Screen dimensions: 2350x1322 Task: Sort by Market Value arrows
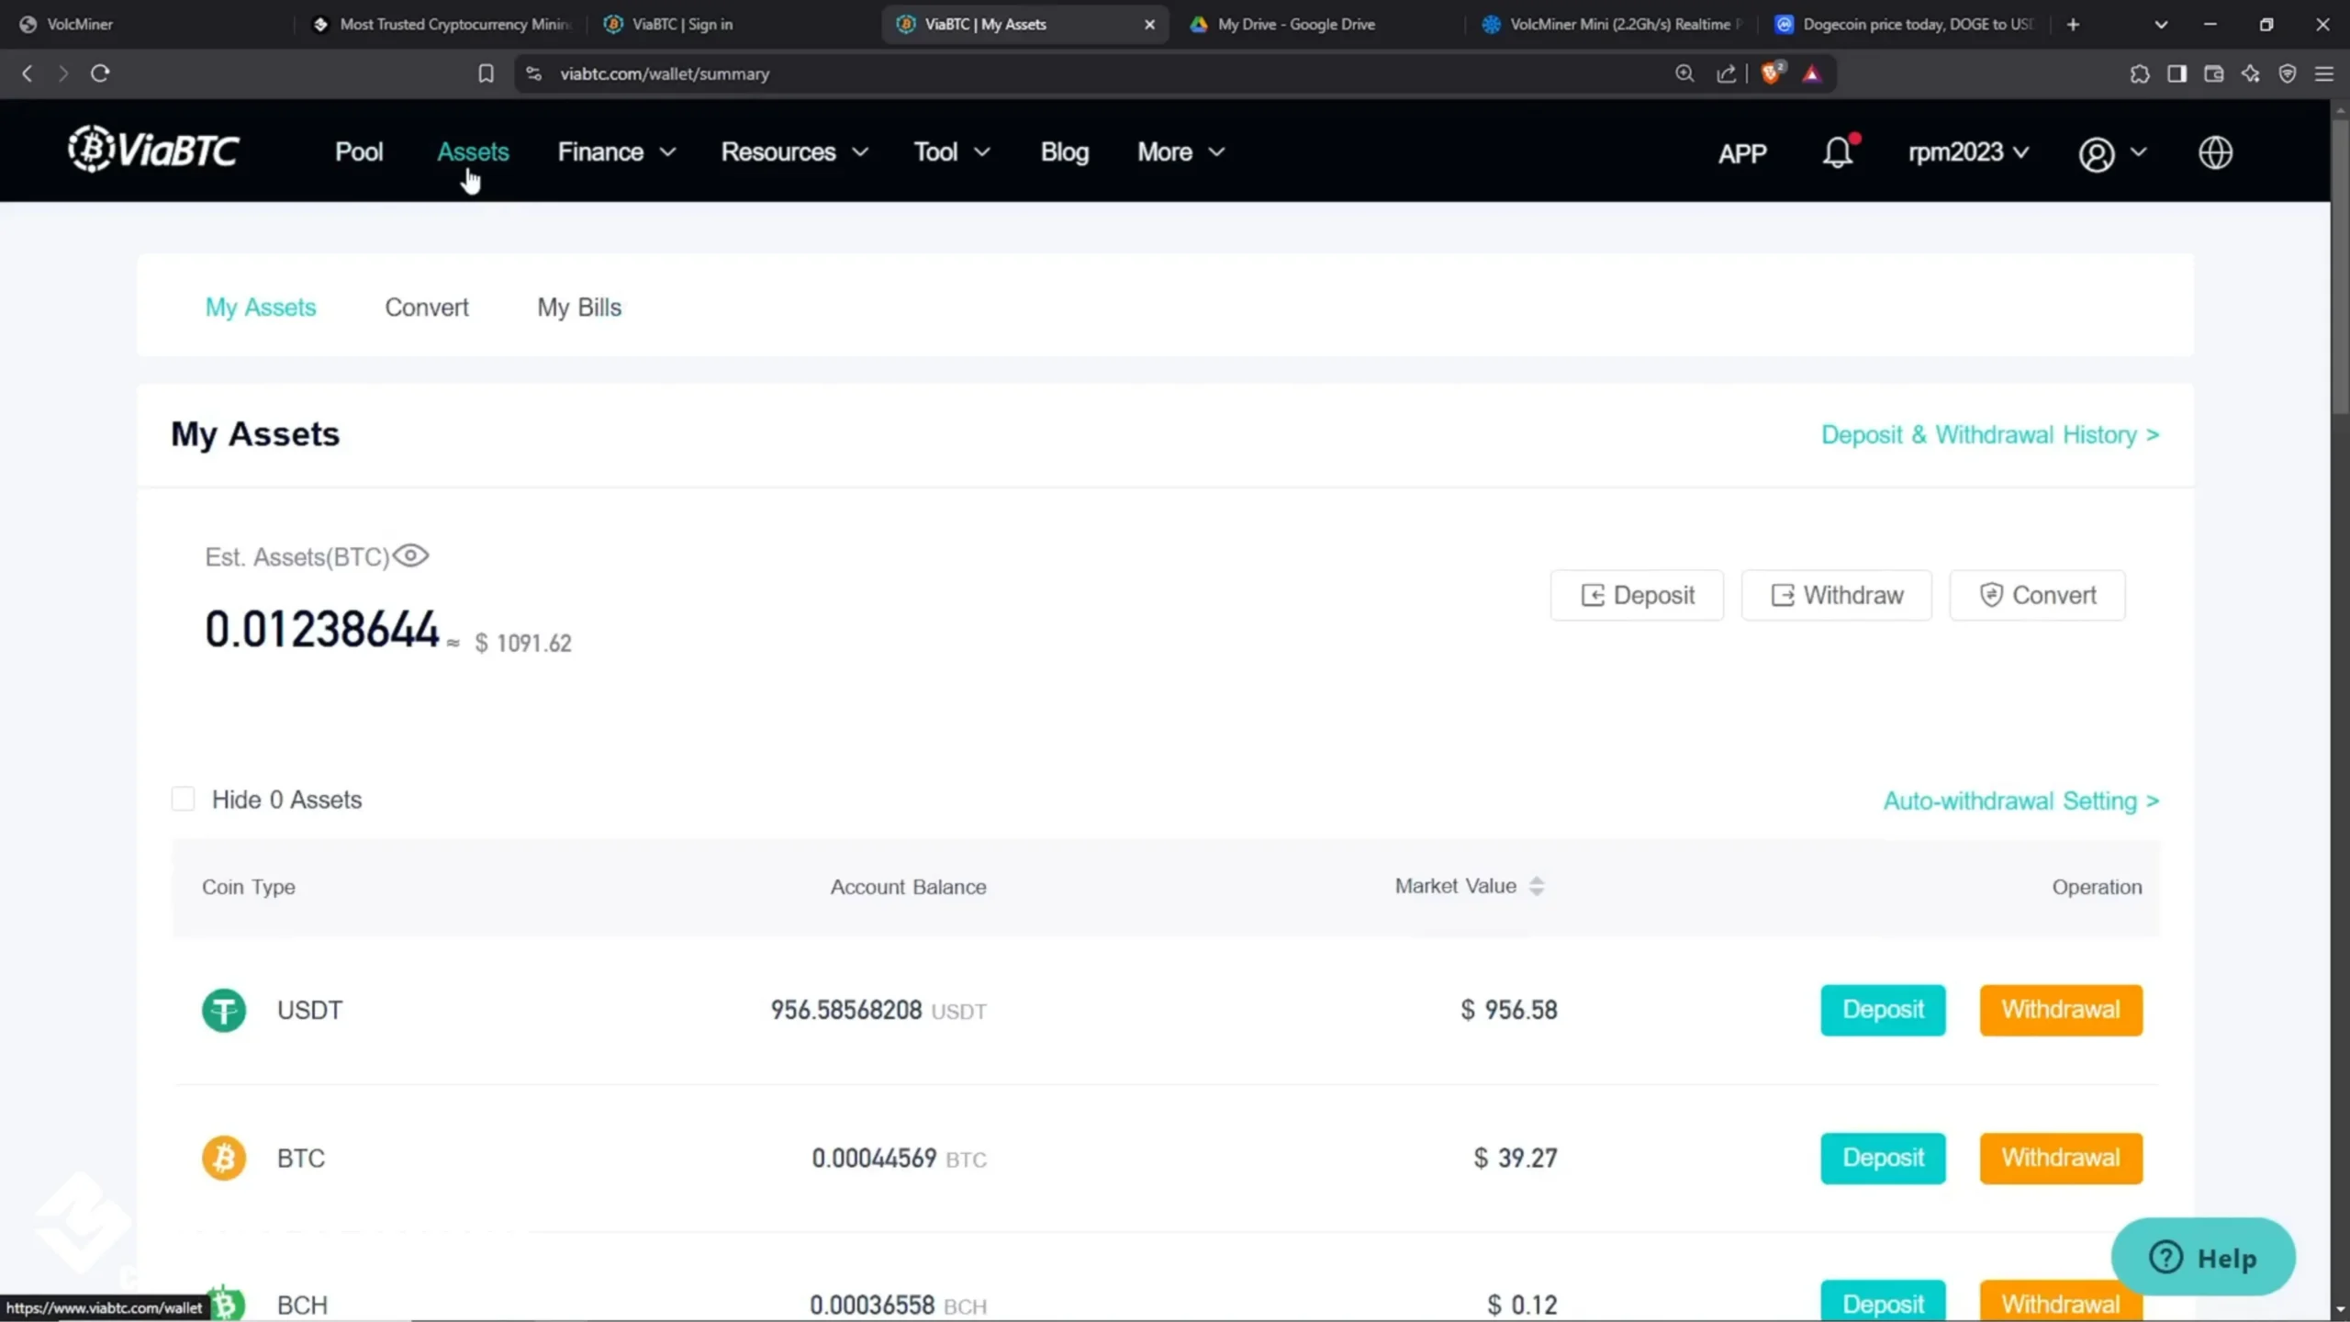coord(1537,886)
